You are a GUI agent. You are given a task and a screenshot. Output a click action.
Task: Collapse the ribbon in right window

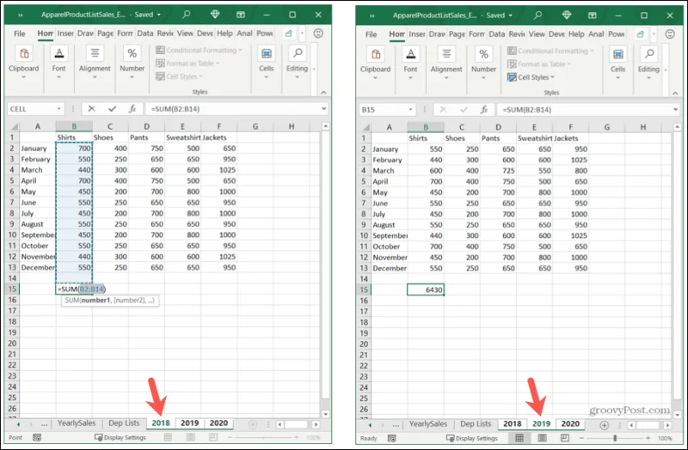point(675,94)
